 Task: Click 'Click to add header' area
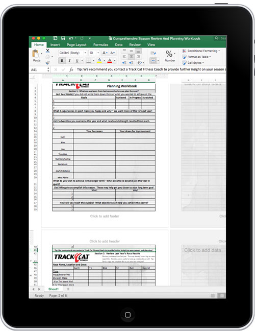coord(105,241)
